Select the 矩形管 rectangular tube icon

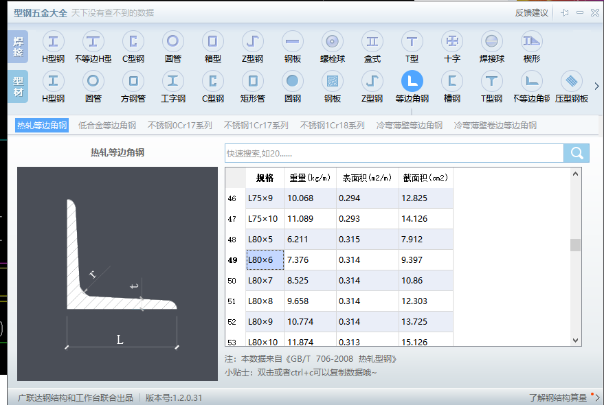pyautogui.click(x=253, y=81)
